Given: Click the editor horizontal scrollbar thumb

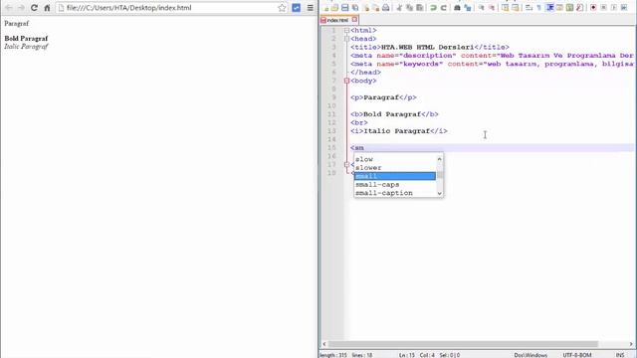Looking at the screenshot, I should click(x=463, y=344).
